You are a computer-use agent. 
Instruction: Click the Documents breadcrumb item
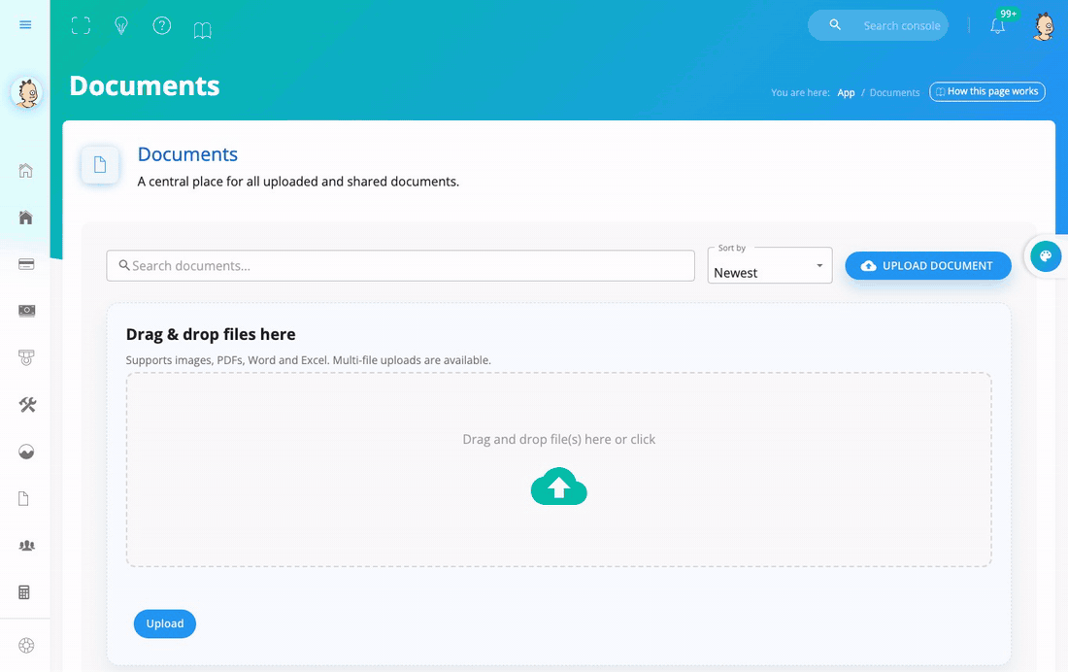(894, 92)
